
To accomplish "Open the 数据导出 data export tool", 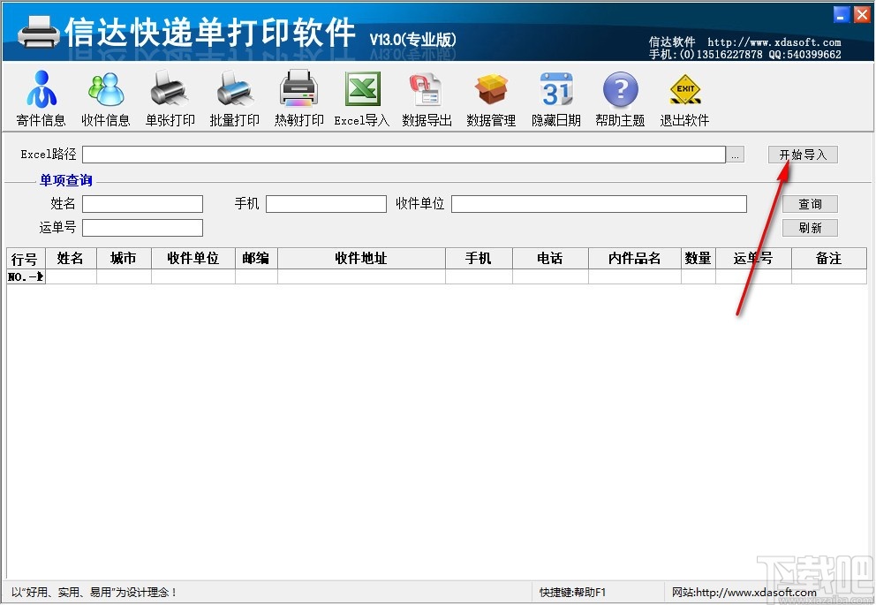I will [426, 97].
